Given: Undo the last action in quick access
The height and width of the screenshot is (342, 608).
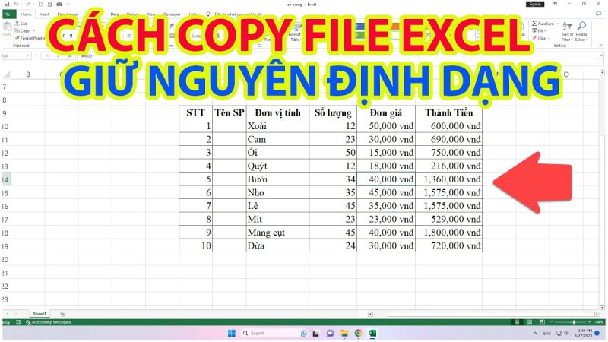Looking at the screenshot, I should click(x=16, y=4).
